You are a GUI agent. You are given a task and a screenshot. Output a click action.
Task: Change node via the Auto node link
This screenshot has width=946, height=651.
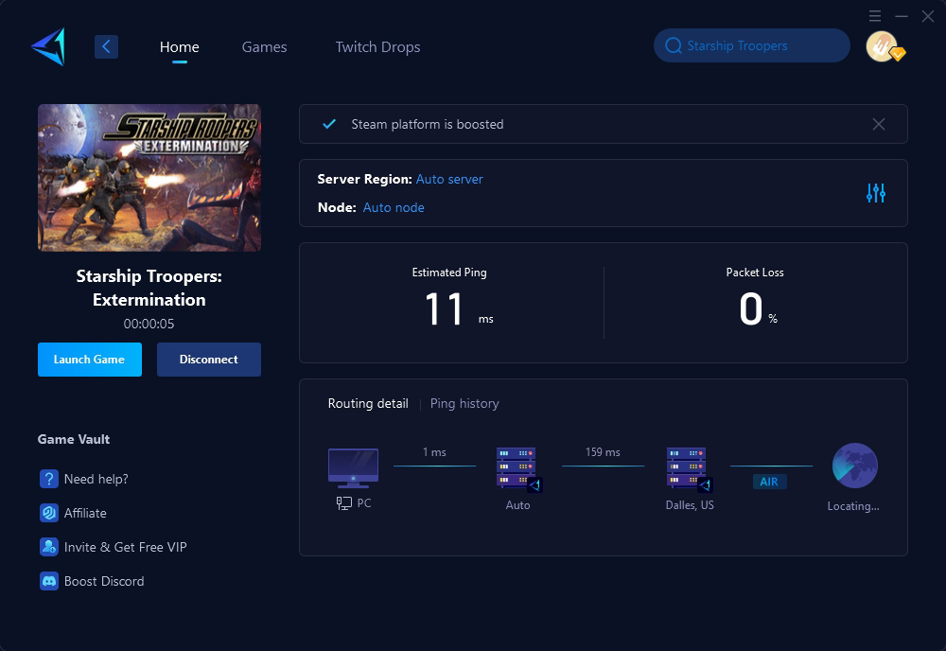tap(394, 207)
